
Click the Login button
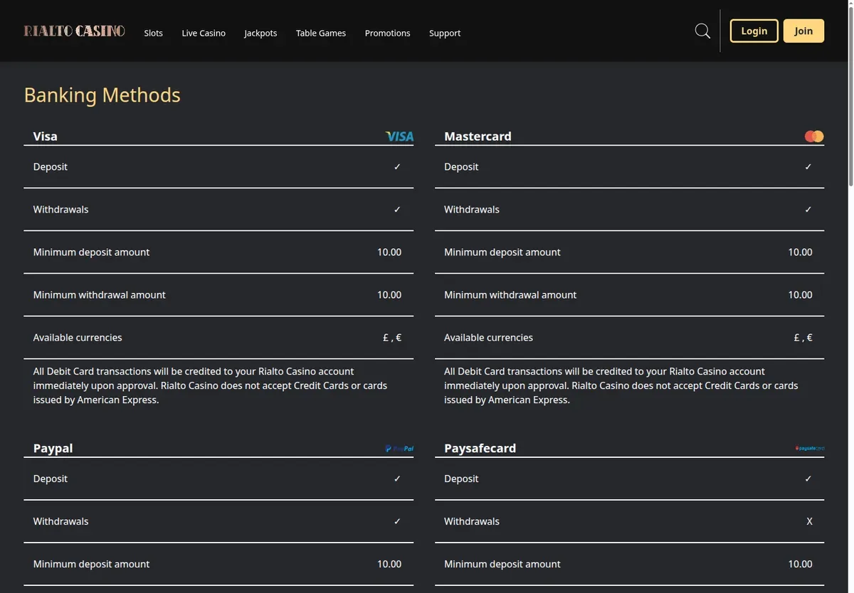pyautogui.click(x=754, y=31)
